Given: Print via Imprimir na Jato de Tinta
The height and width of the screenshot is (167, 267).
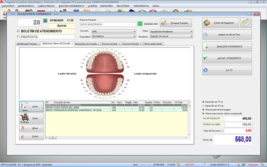Looking at the screenshot, I should tap(227, 35).
